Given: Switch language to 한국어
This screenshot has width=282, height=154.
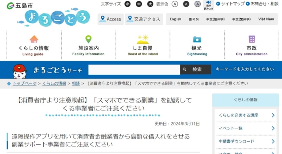Looking at the screenshot, I should [194, 19].
